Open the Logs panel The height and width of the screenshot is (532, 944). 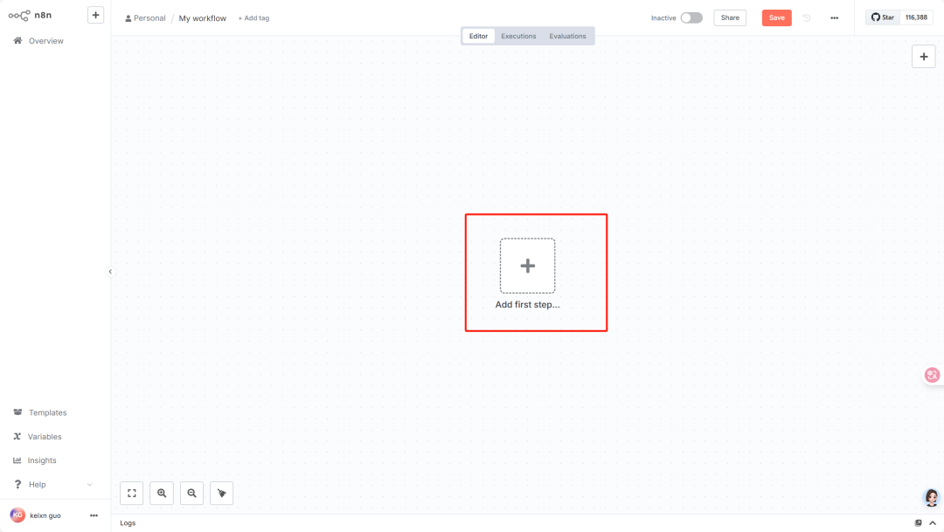(x=128, y=523)
